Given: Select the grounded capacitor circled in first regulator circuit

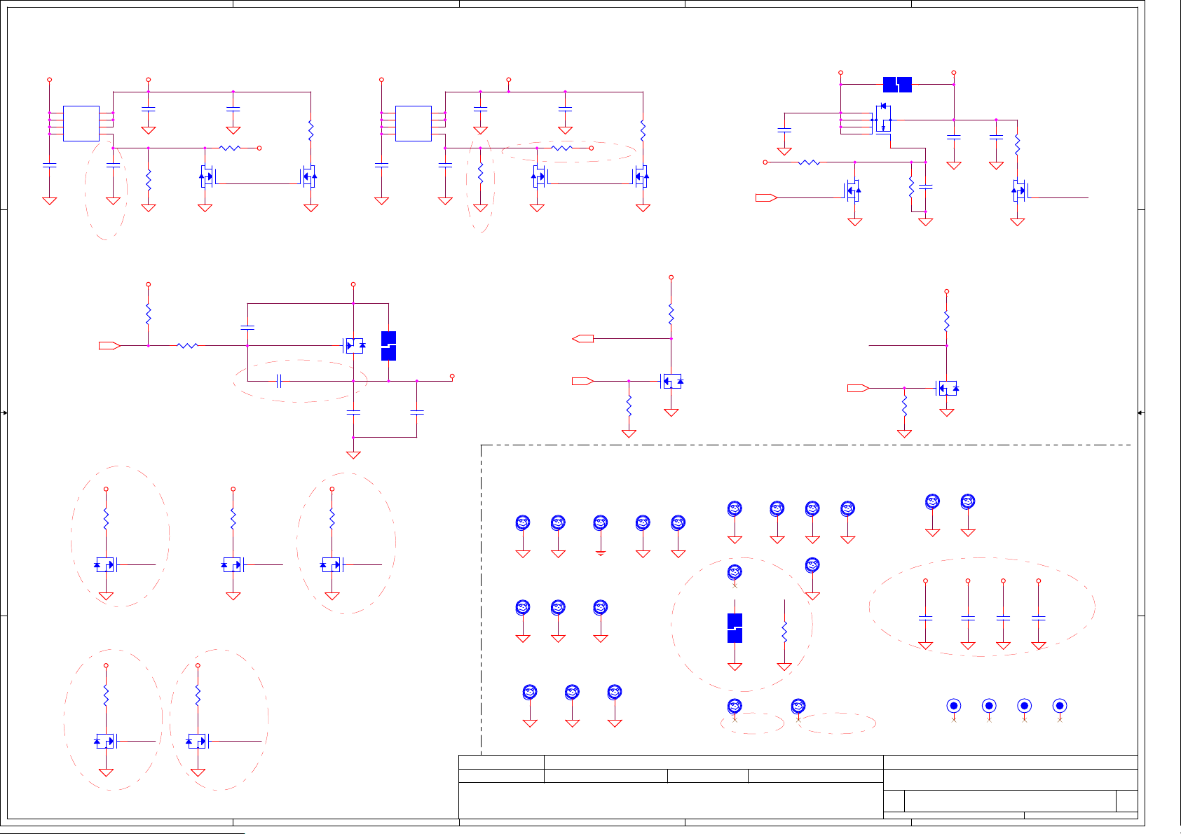Looking at the screenshot, I should (x=113, y=165).
